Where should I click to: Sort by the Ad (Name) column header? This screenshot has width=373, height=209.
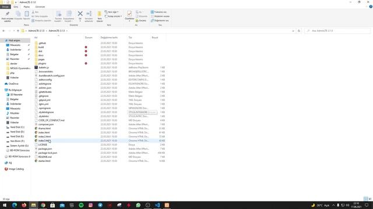tap(36, 37)
